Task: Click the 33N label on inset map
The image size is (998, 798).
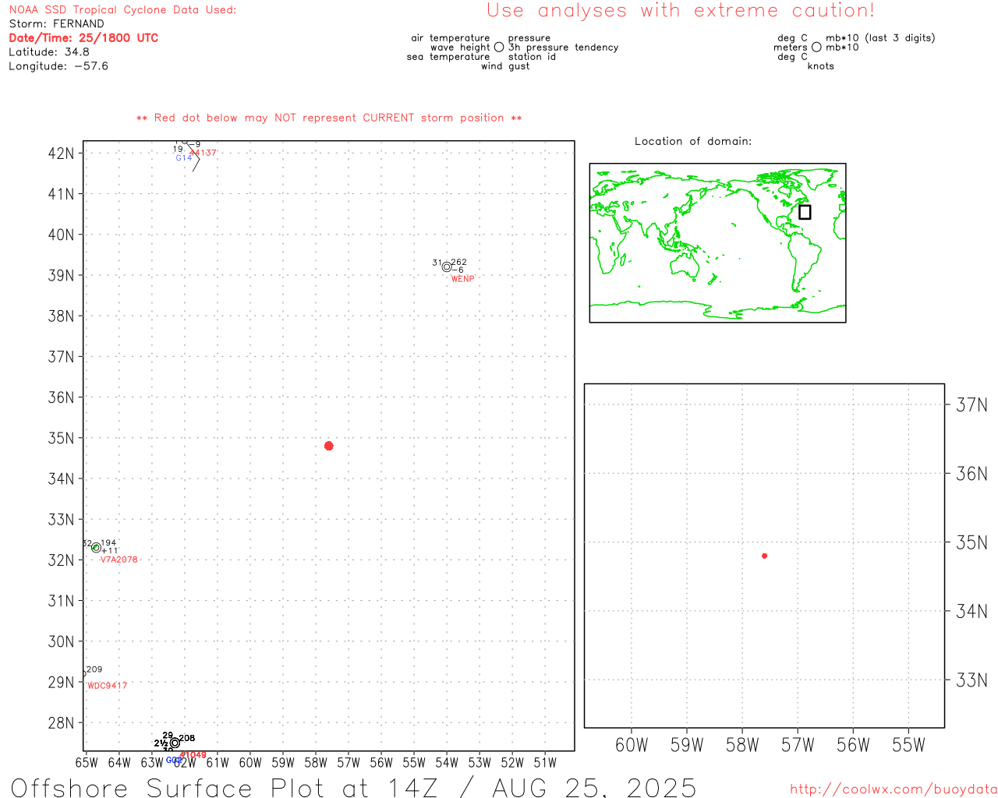Action: tap(971, 680)
